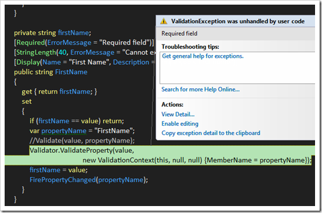Click the Display attribute line
This screenshot has height=213, width=322.
pos(84,62)
